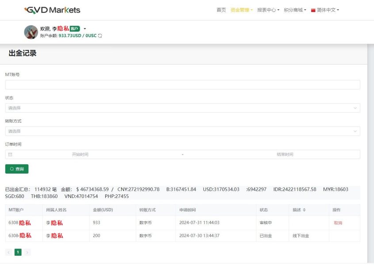The height and width of the screenshot is (265, 374).
Task: Click the 结束时间 date field
Action: tap(285, 155)
